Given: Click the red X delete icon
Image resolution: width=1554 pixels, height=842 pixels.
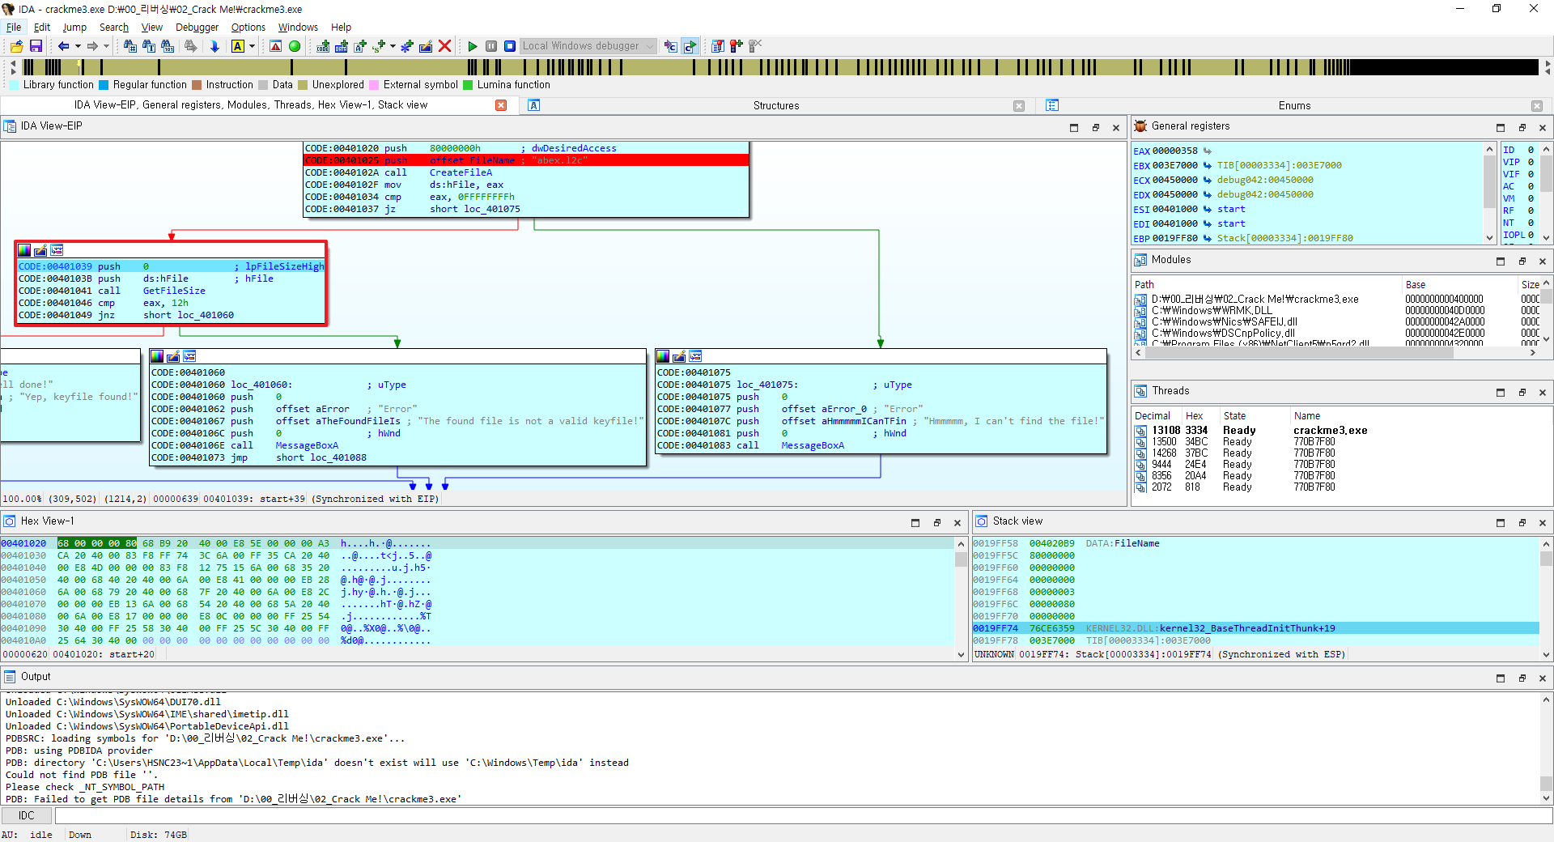Looking at the screenshot, I should tap(444, 46).
